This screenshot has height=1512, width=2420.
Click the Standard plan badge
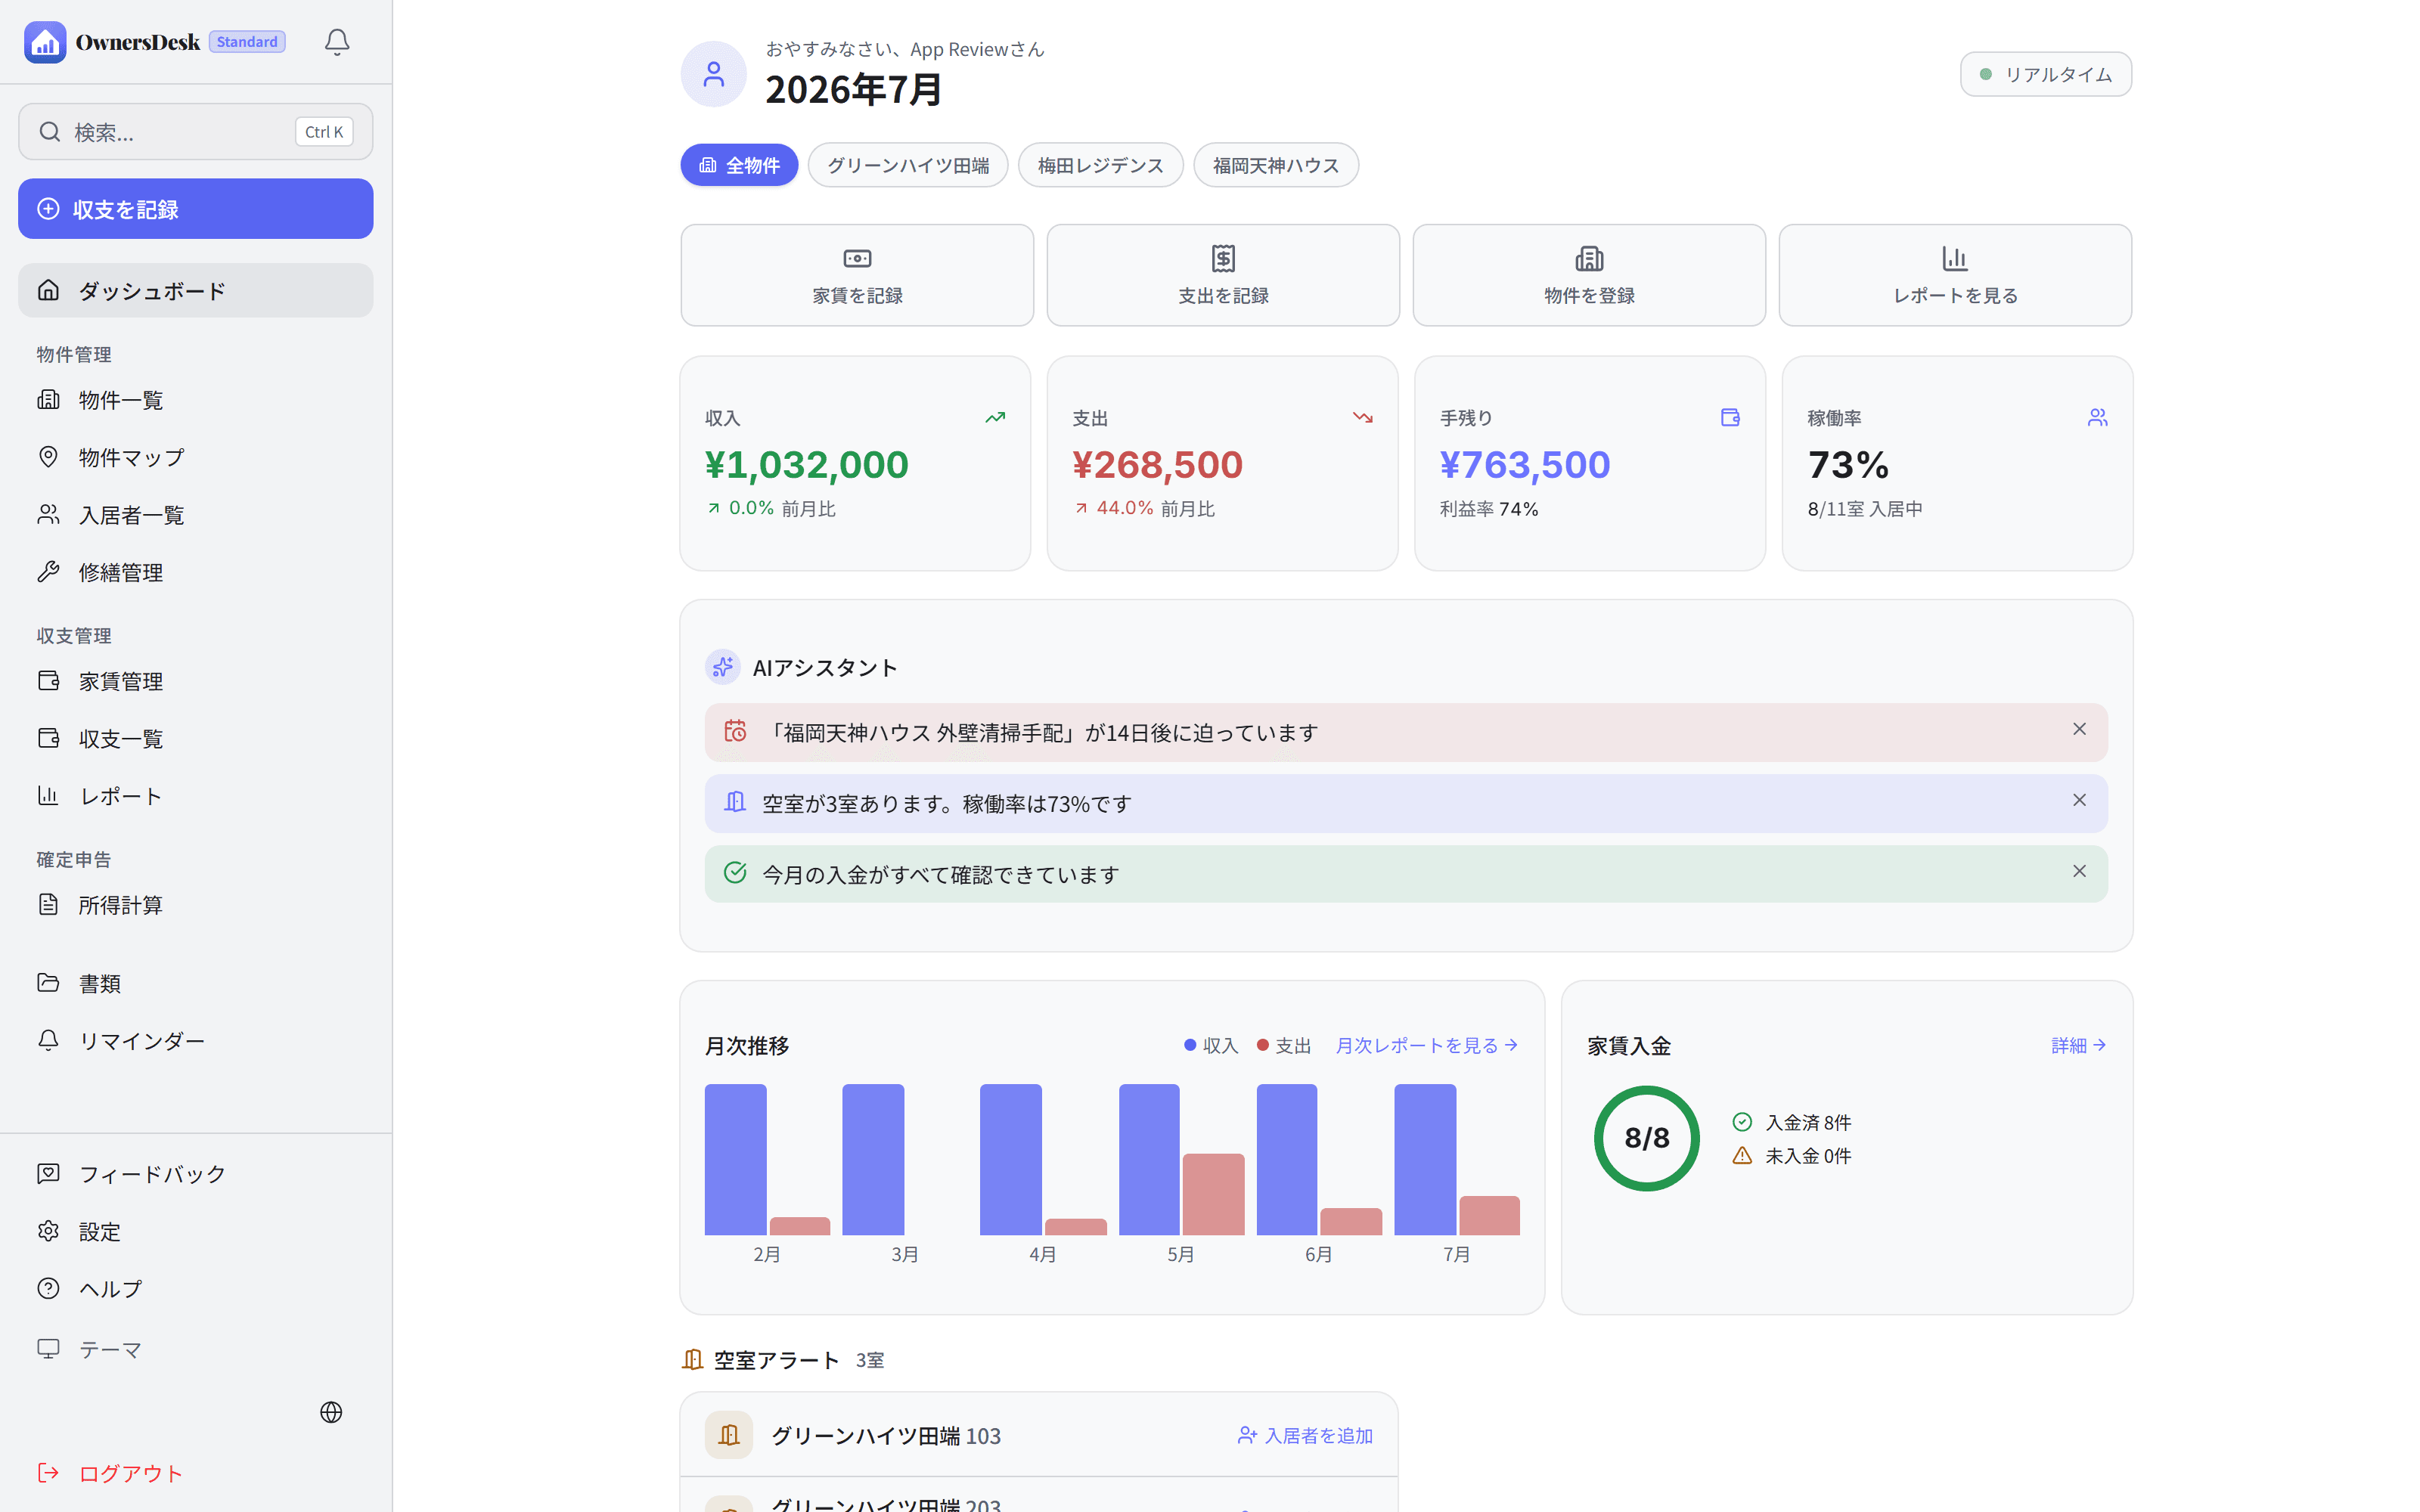(247, 42)
